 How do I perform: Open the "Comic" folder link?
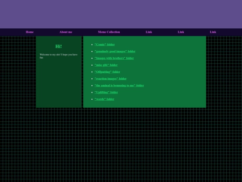pyautogui.click(x=104, y=44)
